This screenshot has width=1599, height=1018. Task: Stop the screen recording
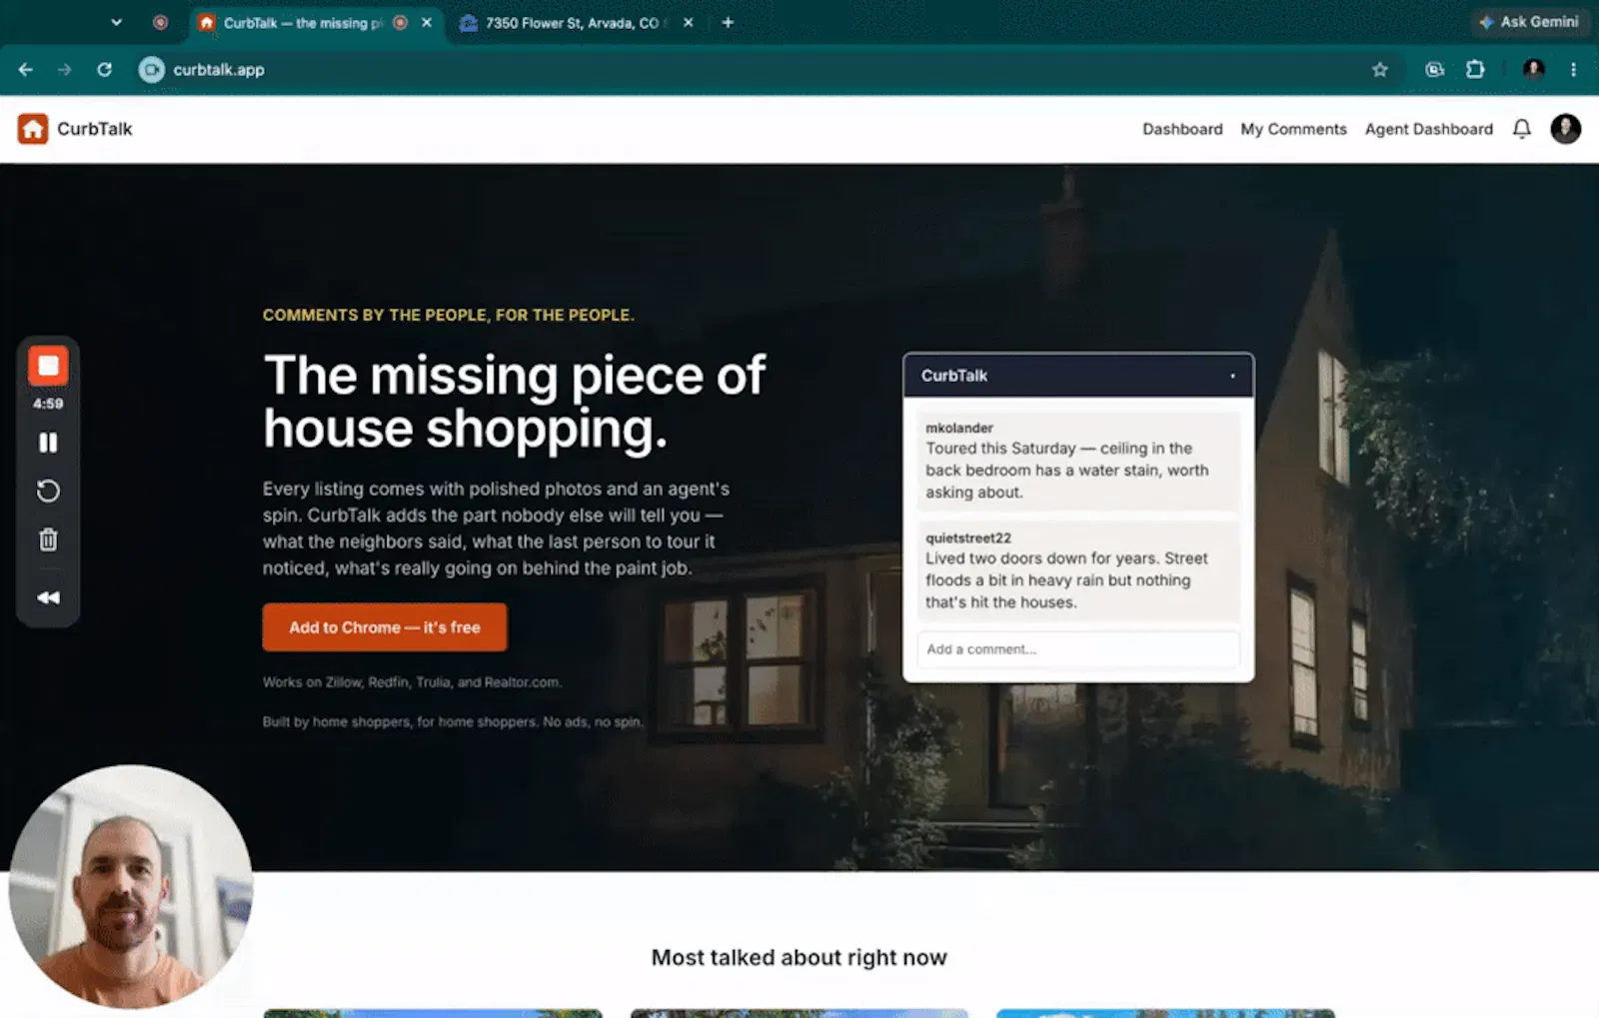point(48,367)
